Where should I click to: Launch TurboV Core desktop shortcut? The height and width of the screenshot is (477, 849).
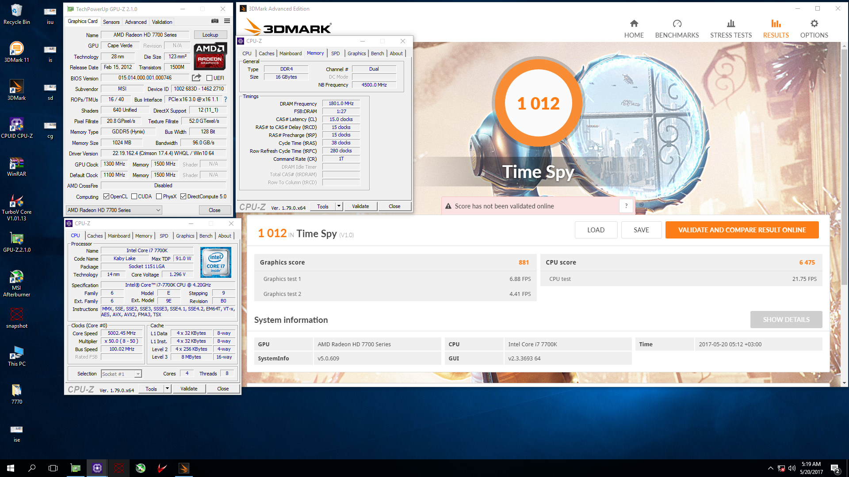(16, 208)
